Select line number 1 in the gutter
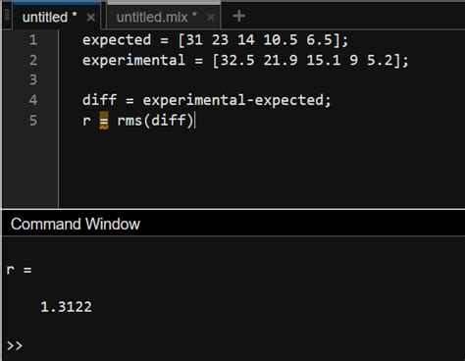 pos(33,40)
